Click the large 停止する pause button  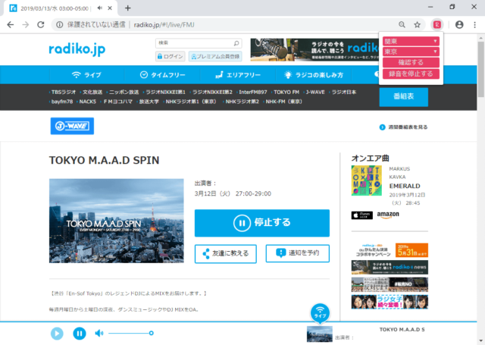tap(262, 223)
